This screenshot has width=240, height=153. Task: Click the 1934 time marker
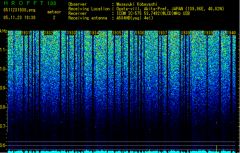pos(95,33)
